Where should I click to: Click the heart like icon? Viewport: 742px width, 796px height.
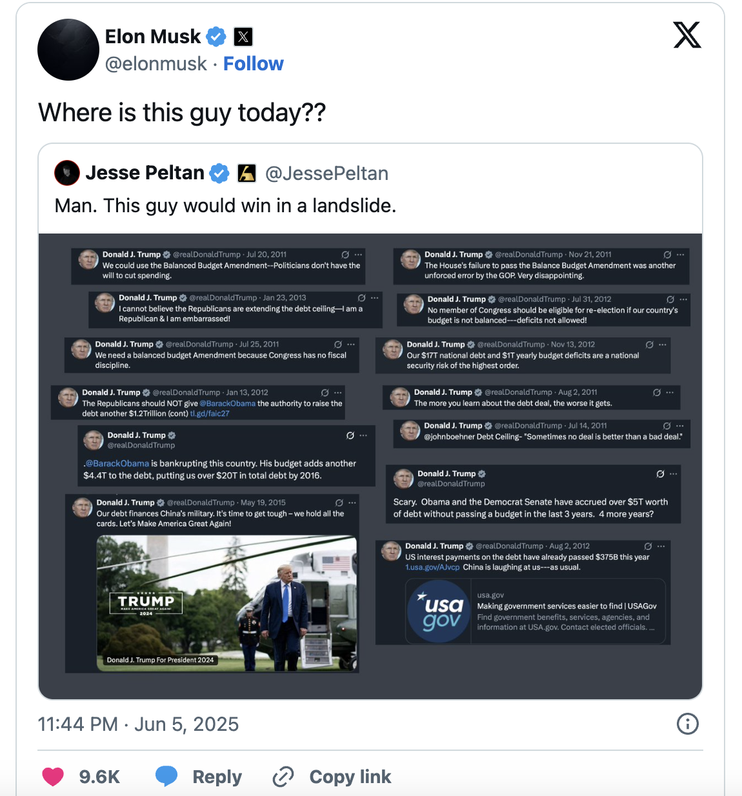point(53,776)
